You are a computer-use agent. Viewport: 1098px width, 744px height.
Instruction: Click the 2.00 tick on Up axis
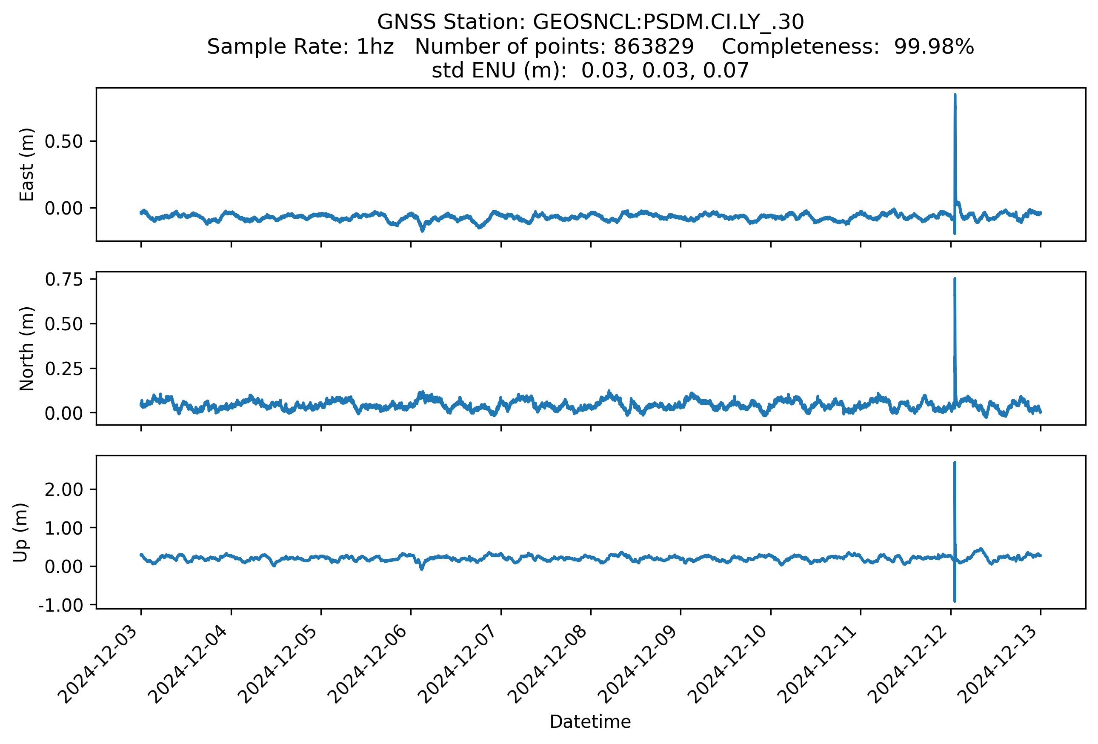[63, 489]
